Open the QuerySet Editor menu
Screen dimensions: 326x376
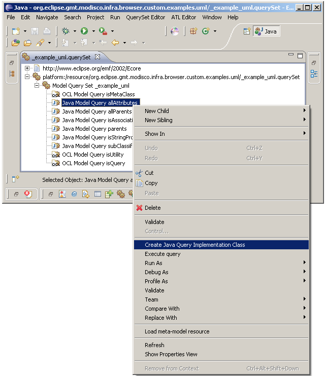point(146,17)
